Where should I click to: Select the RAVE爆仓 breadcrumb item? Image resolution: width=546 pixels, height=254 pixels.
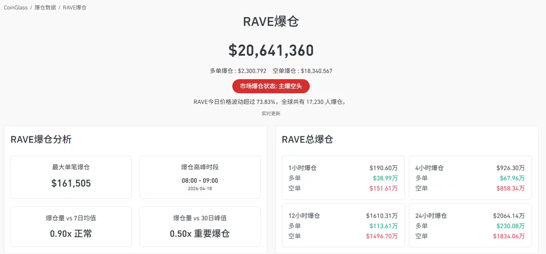[x=75, y=7]
